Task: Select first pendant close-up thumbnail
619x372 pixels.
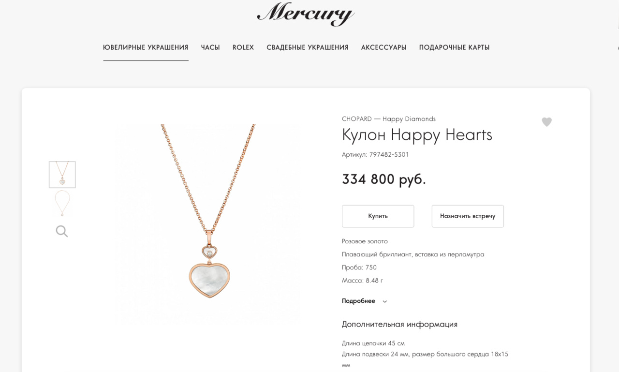Action: pyautogui.click(x=62, y=174)
